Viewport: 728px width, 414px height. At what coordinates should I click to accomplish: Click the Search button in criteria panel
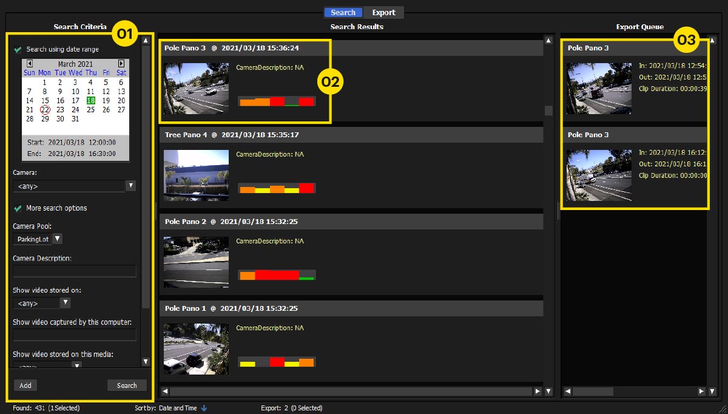pyautogui.click(x=127, y=385)
